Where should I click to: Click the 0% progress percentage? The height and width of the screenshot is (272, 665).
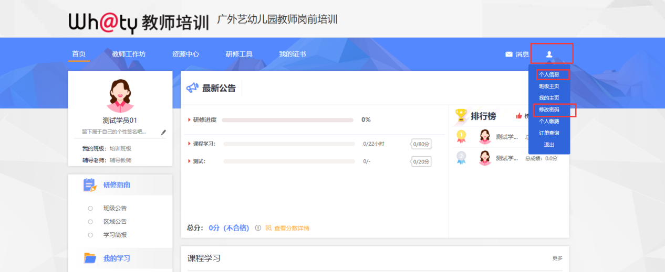tap(366, 119)
